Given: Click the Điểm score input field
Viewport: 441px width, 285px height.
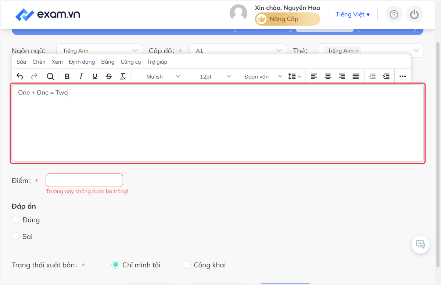Looking at the screenshot, I should point(84,180).
